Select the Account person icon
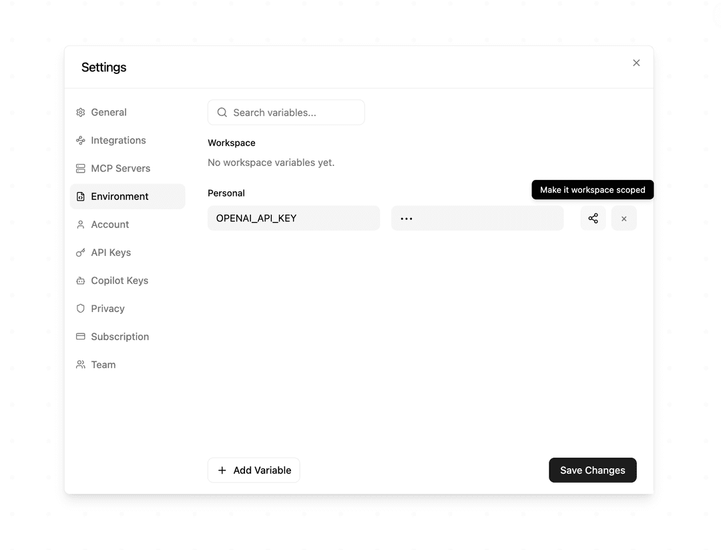This screenshot has width=721, height=550. pyautogui.click(x=80, y=224)
